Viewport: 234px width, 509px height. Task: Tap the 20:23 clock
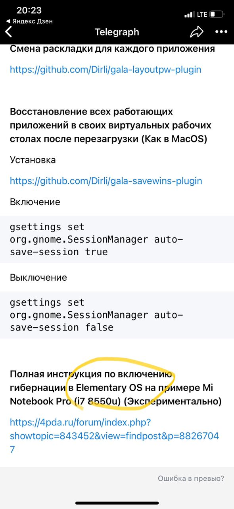[x=29, y=10]
